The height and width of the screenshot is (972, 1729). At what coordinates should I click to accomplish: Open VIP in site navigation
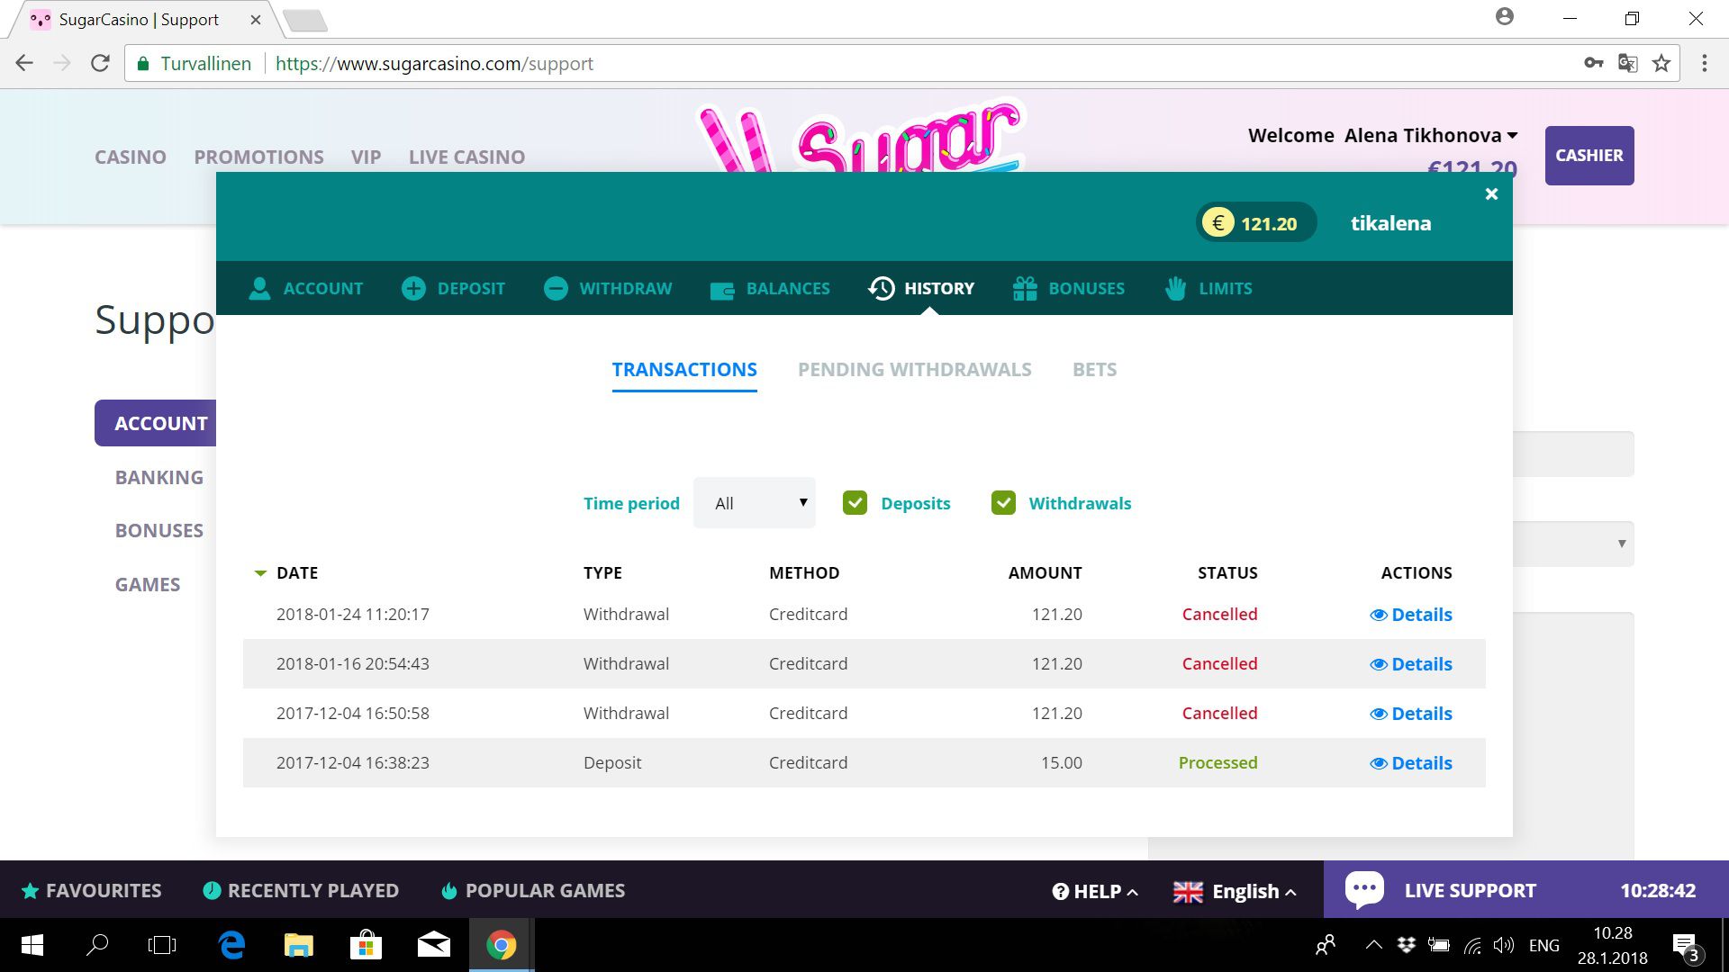[x=366, y=157]
